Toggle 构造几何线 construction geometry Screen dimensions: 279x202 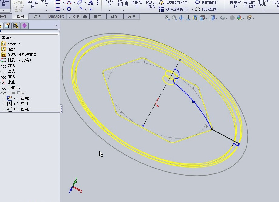151,4
